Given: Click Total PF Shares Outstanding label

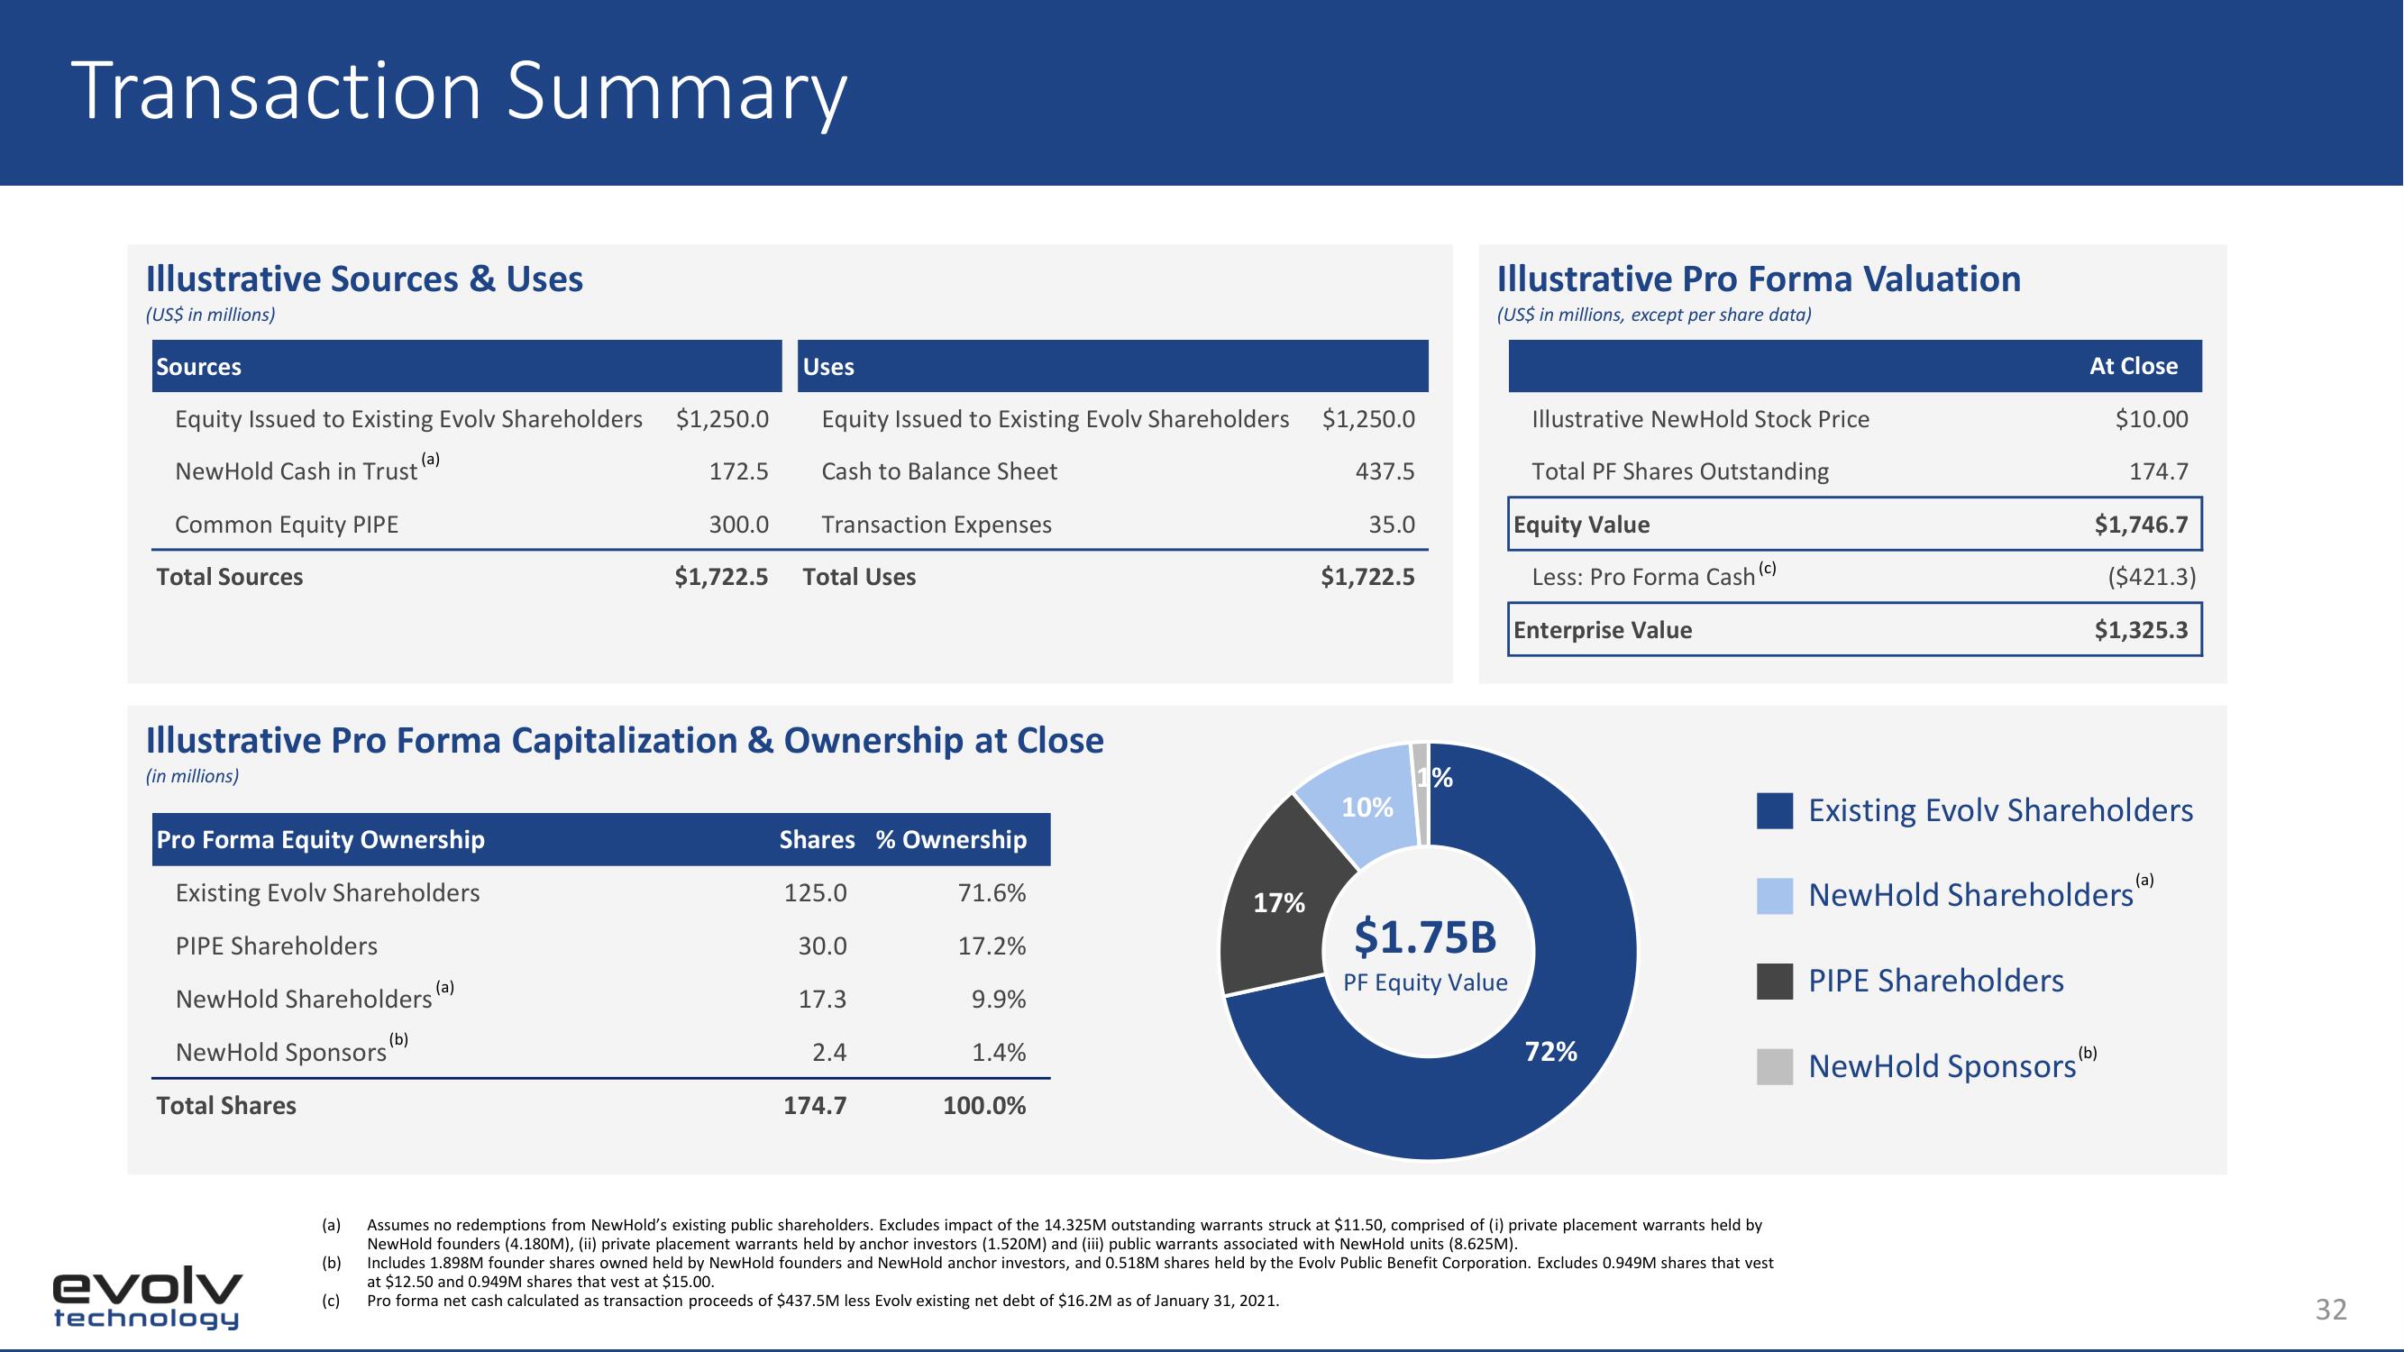Looking at the screenshot, I should point(1680,471).
